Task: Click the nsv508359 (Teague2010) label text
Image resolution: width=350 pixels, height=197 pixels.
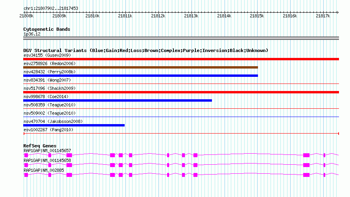Action: click(50, 105)
